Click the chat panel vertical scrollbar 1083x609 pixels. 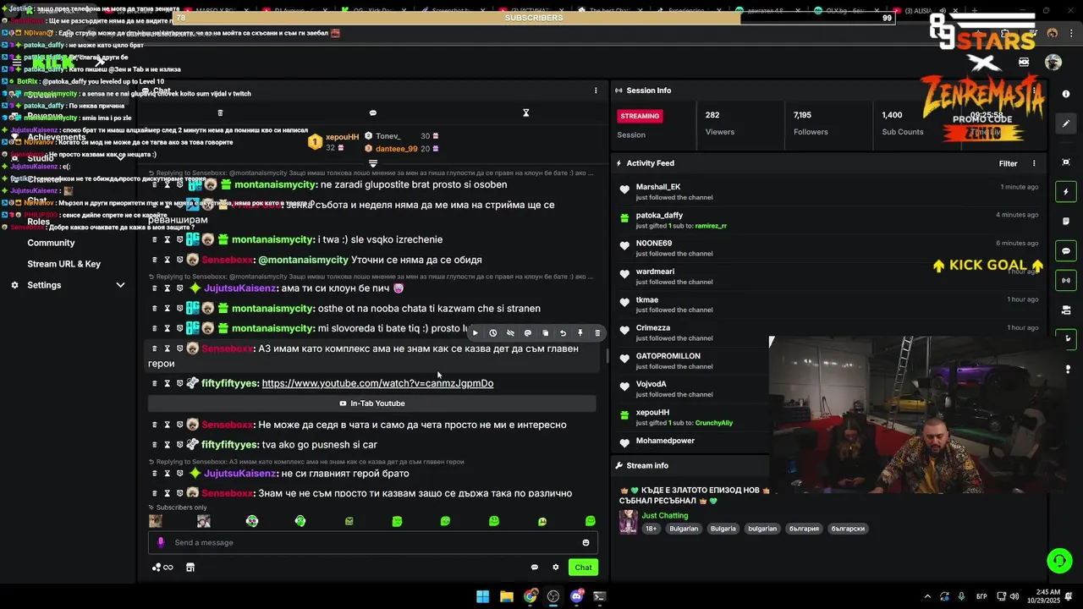coord(606,355)
